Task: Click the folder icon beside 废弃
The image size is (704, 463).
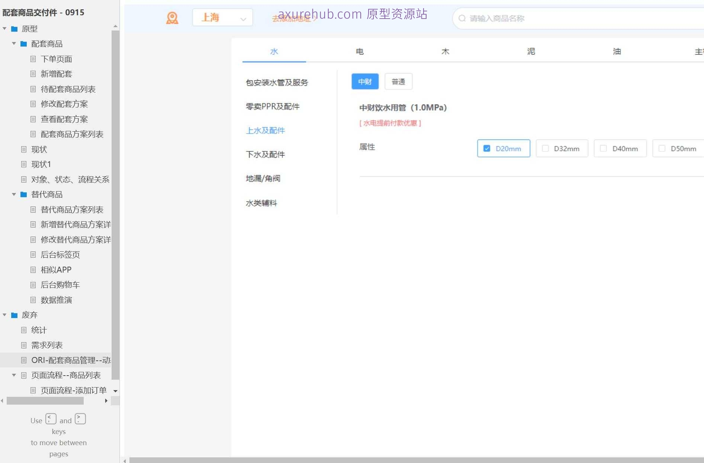Action: point(14,315)
